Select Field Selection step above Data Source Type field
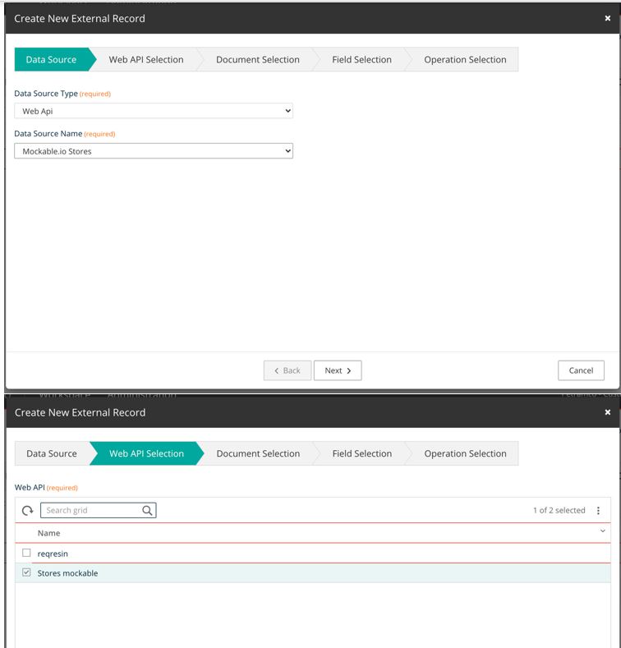This screenshot has height=648, width=621. (x=361, y=60)
